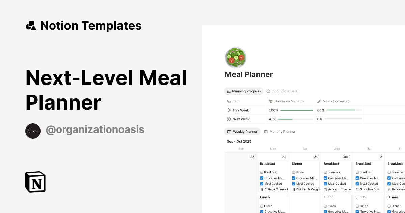Click the checklist icon on Planning Progress view
The image size is (405, 213).
coord(228,91)
